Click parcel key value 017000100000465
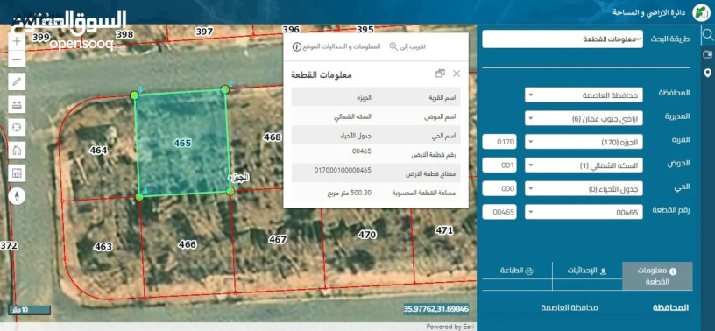The image size is (715, 331). (343, 171)
